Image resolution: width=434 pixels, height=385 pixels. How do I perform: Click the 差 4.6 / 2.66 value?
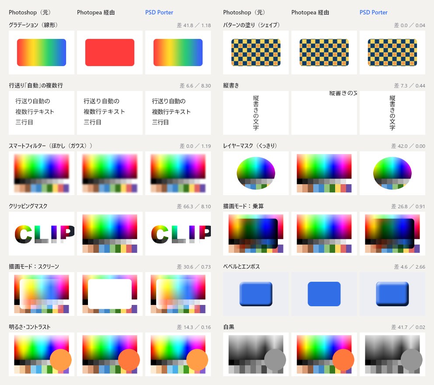(x=409, y=266)
